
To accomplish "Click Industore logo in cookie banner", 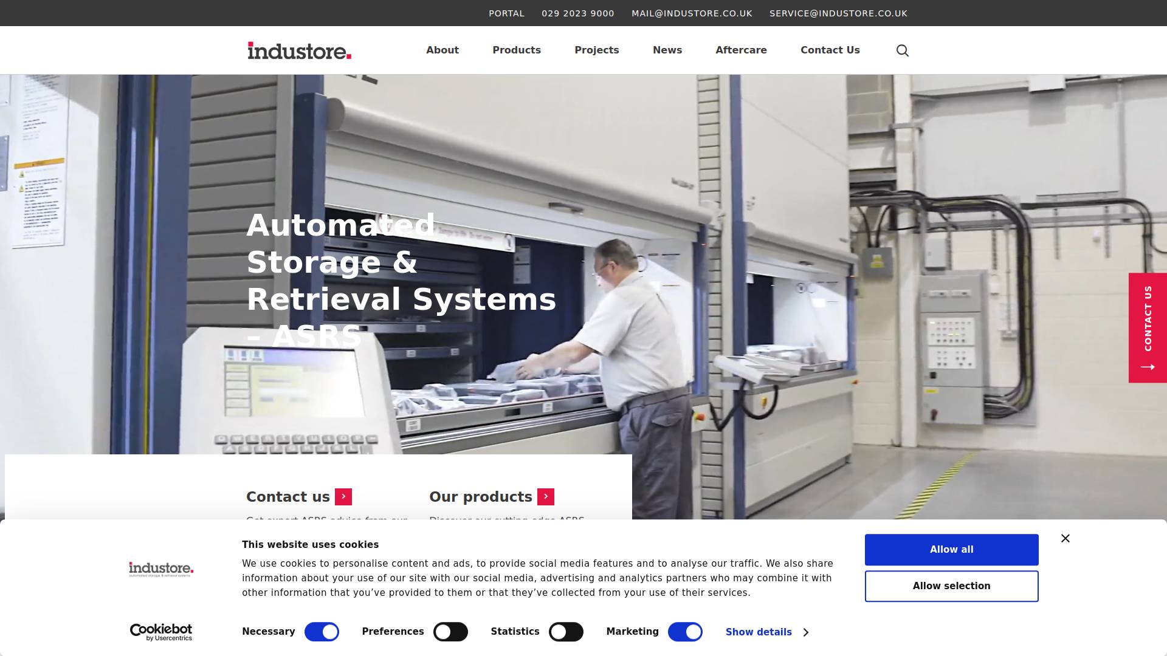I will tap(161, 569).
